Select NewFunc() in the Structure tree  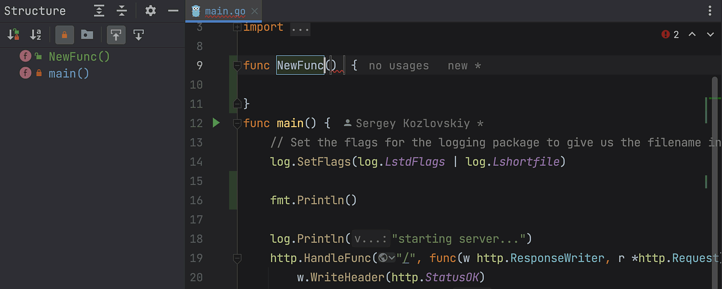click(x=79, y=56)
